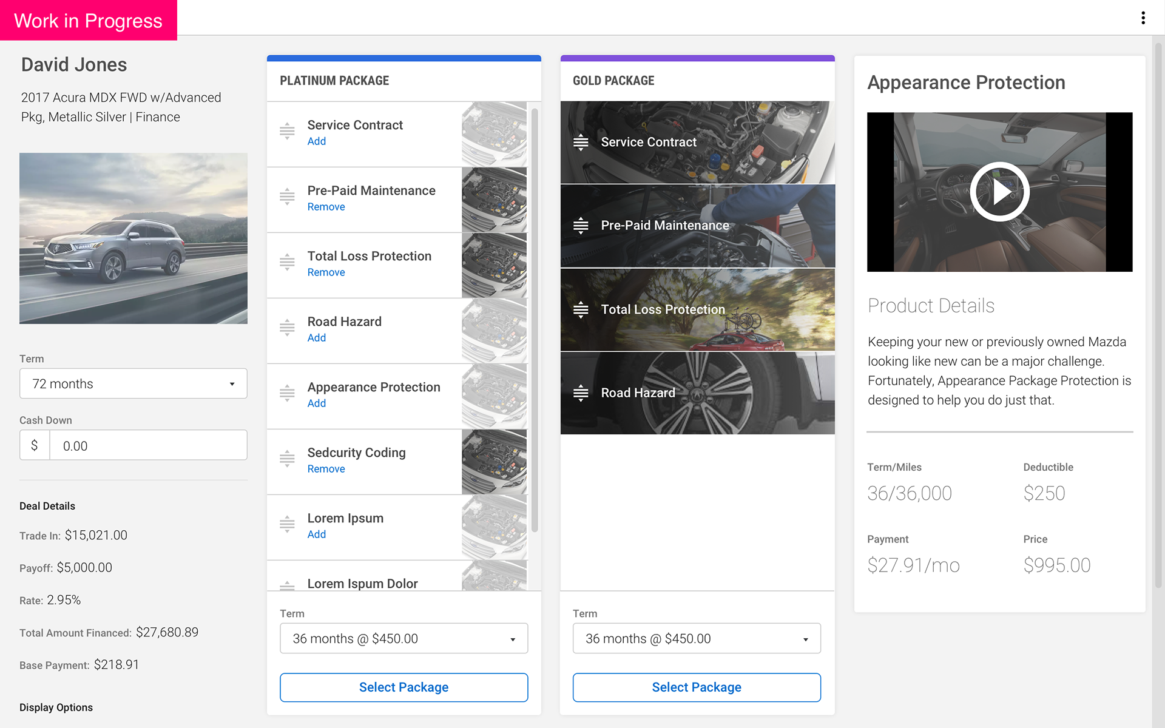Open the three-dot overflow menu

pyautogui.click(x=1143, y=18)
